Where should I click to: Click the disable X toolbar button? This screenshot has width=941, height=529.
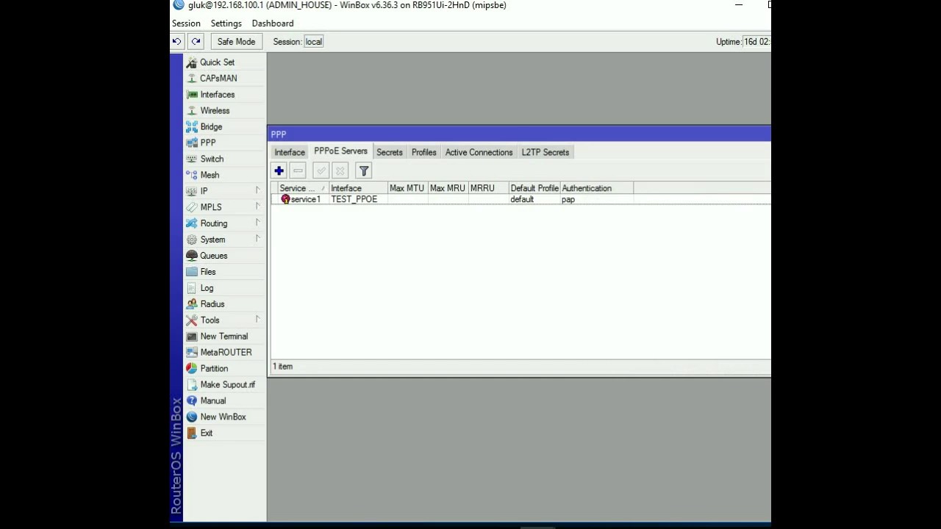[x=340, y=171]
